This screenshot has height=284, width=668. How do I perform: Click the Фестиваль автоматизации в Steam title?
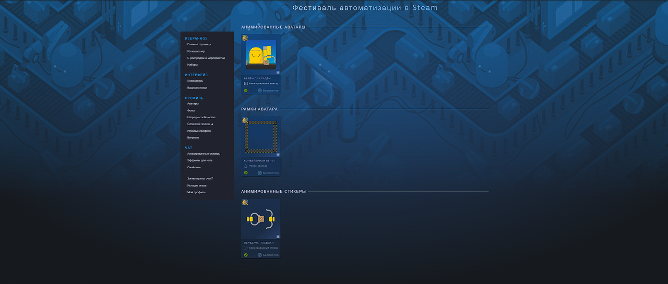click(365, 8)
